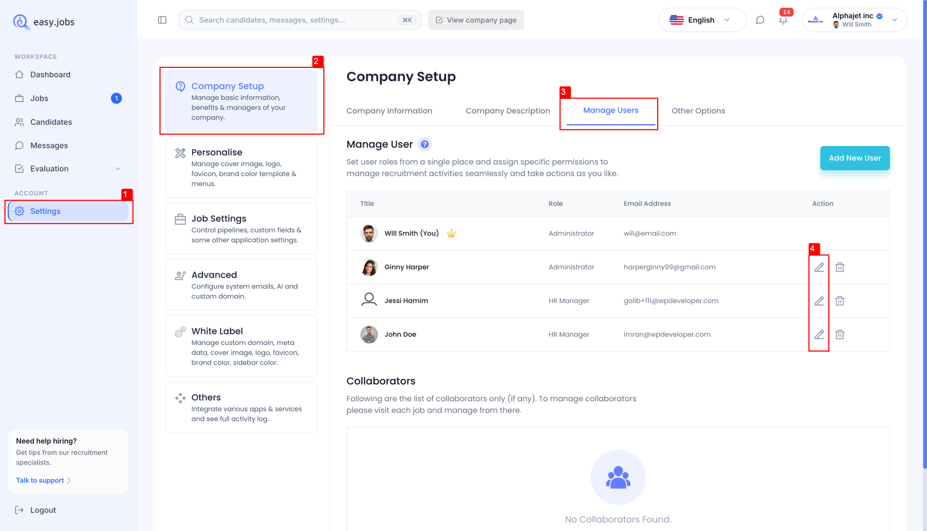Click email harperginny99@gmail.com
Screen dimensions: 927x531
pyautogui.click(x=669, y=267)
